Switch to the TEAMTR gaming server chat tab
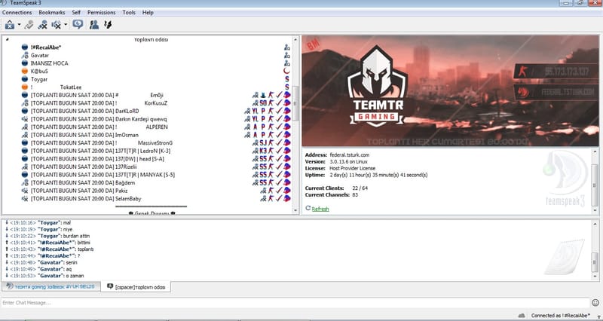The height and width of the screenshot is (321, 603). (51, 287)
